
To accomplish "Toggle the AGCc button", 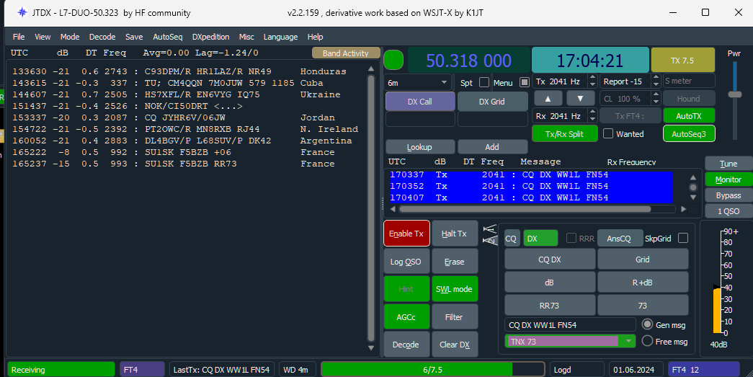I will 406,317.
